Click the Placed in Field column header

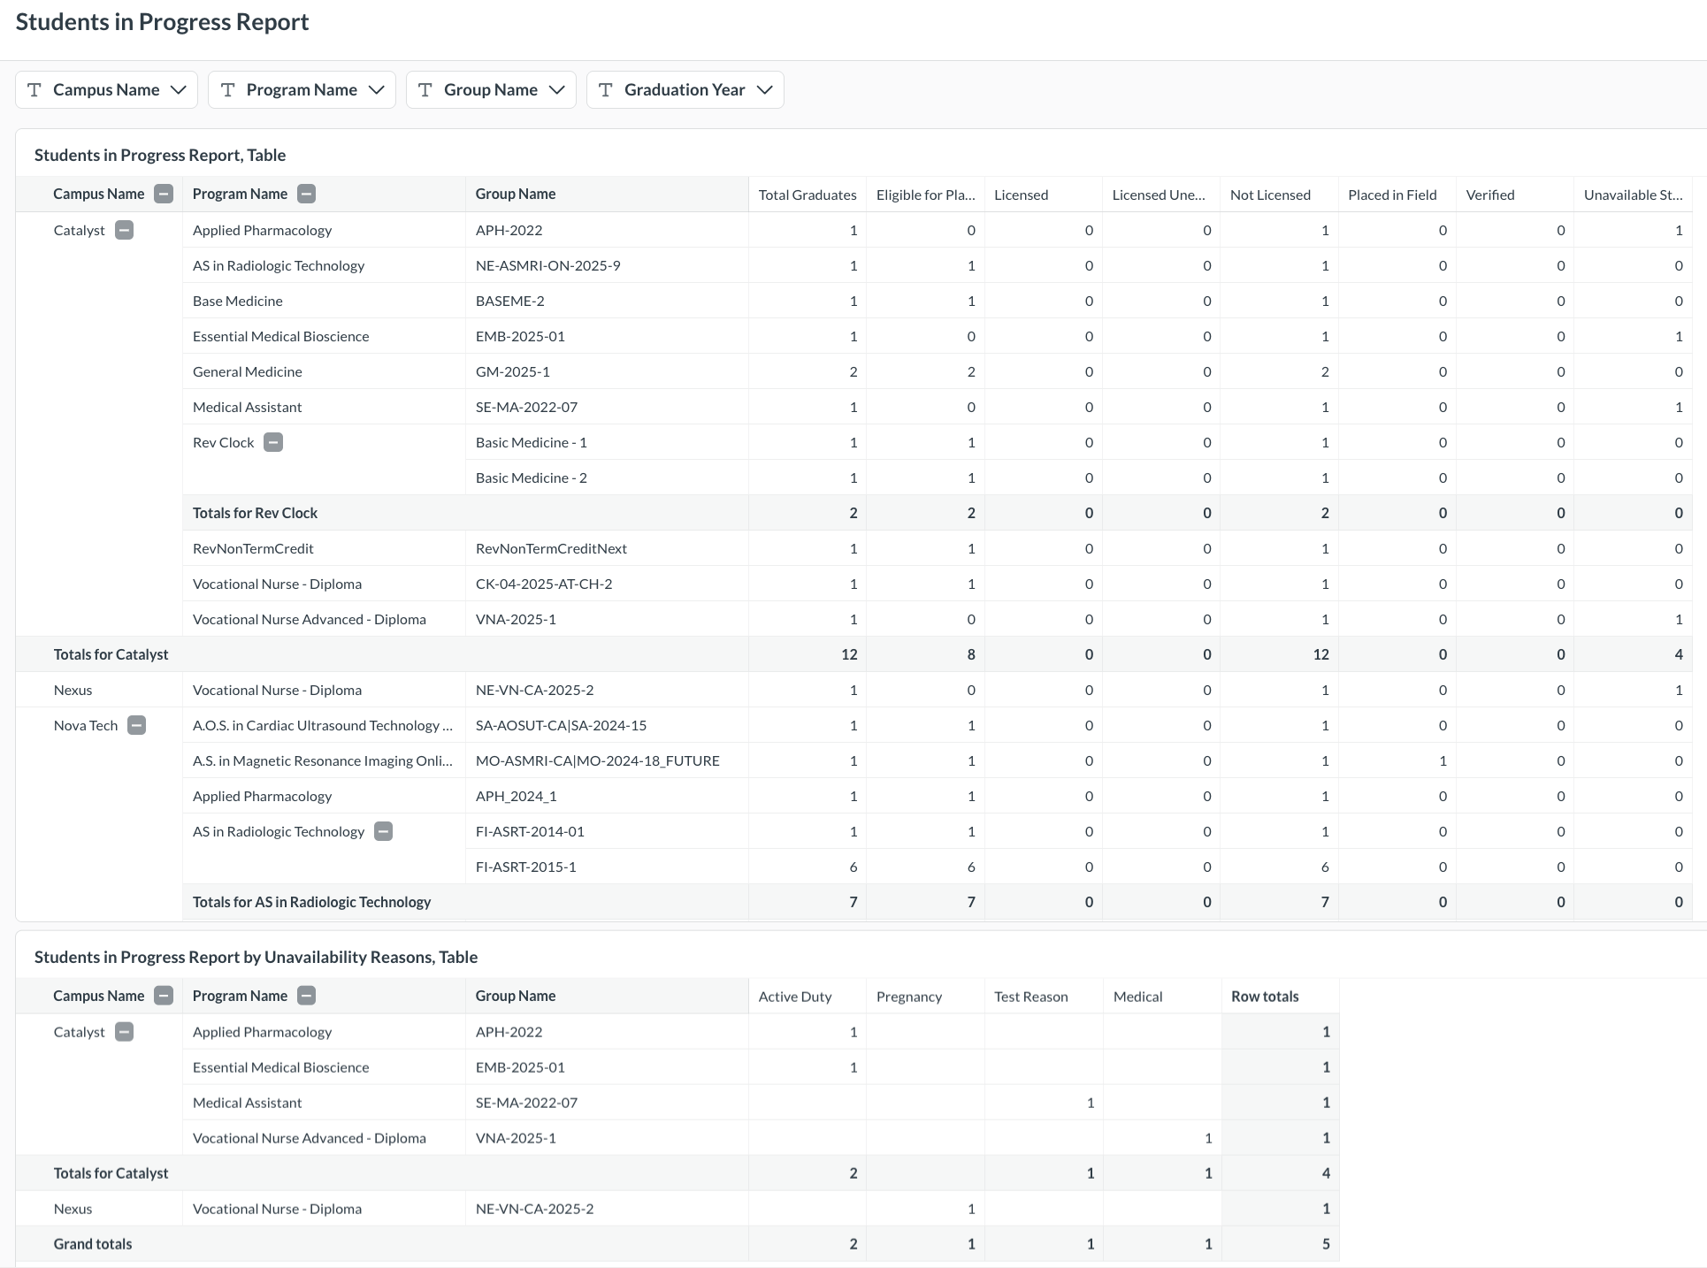point(1397,195)
